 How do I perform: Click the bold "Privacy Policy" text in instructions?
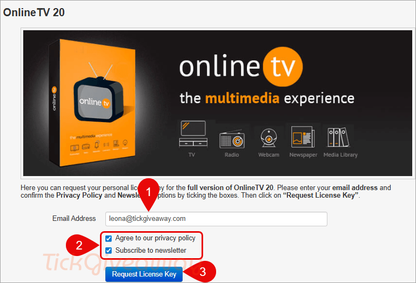pos(79,196)
